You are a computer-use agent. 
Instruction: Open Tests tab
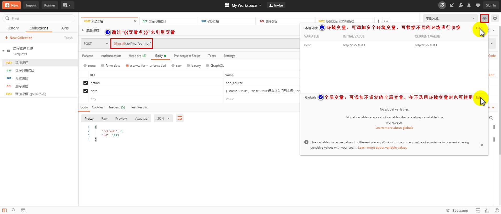[x=212, y=56]
